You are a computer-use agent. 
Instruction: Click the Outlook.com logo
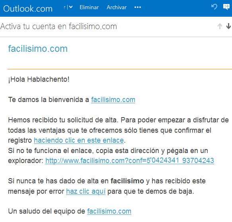coord(28,9)
